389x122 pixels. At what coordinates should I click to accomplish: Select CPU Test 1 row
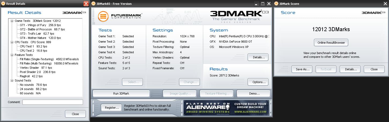tap(33, 46)
